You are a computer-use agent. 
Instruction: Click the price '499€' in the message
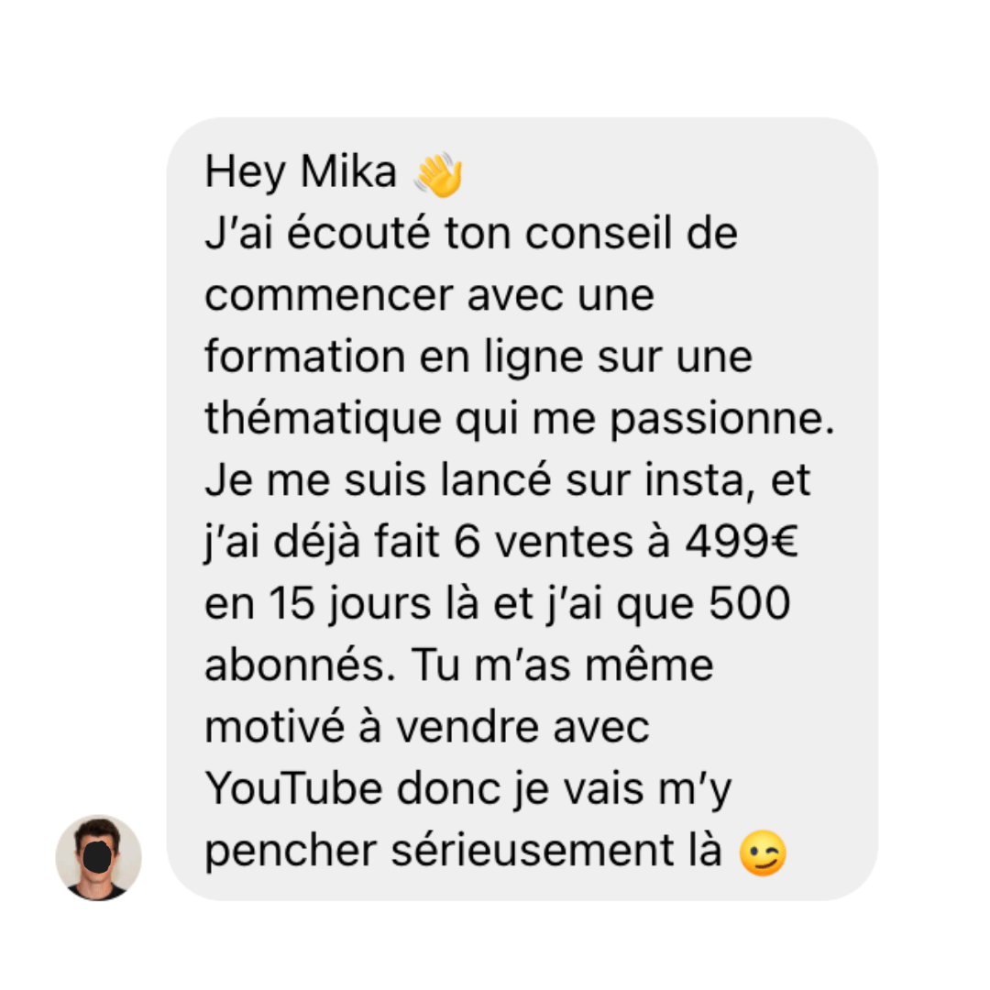pyautogui.click(x=742, y=542)
